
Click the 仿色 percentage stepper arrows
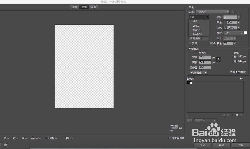(225, 28)
